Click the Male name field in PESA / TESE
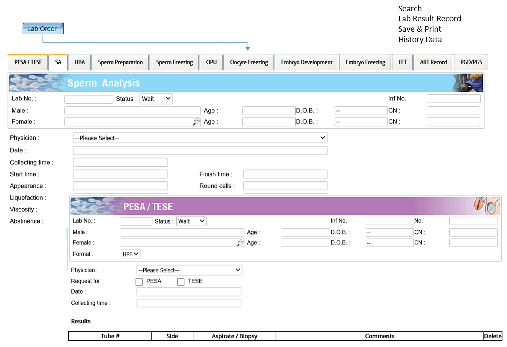 [x=183, y=232]
